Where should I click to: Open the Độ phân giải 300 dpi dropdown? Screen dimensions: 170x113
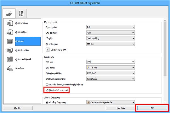pos(110,44)
